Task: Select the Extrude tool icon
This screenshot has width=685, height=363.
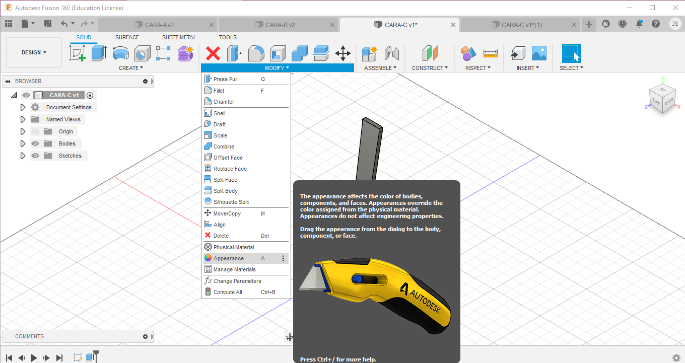Action: pyautogui.click(x=99, y=53)
